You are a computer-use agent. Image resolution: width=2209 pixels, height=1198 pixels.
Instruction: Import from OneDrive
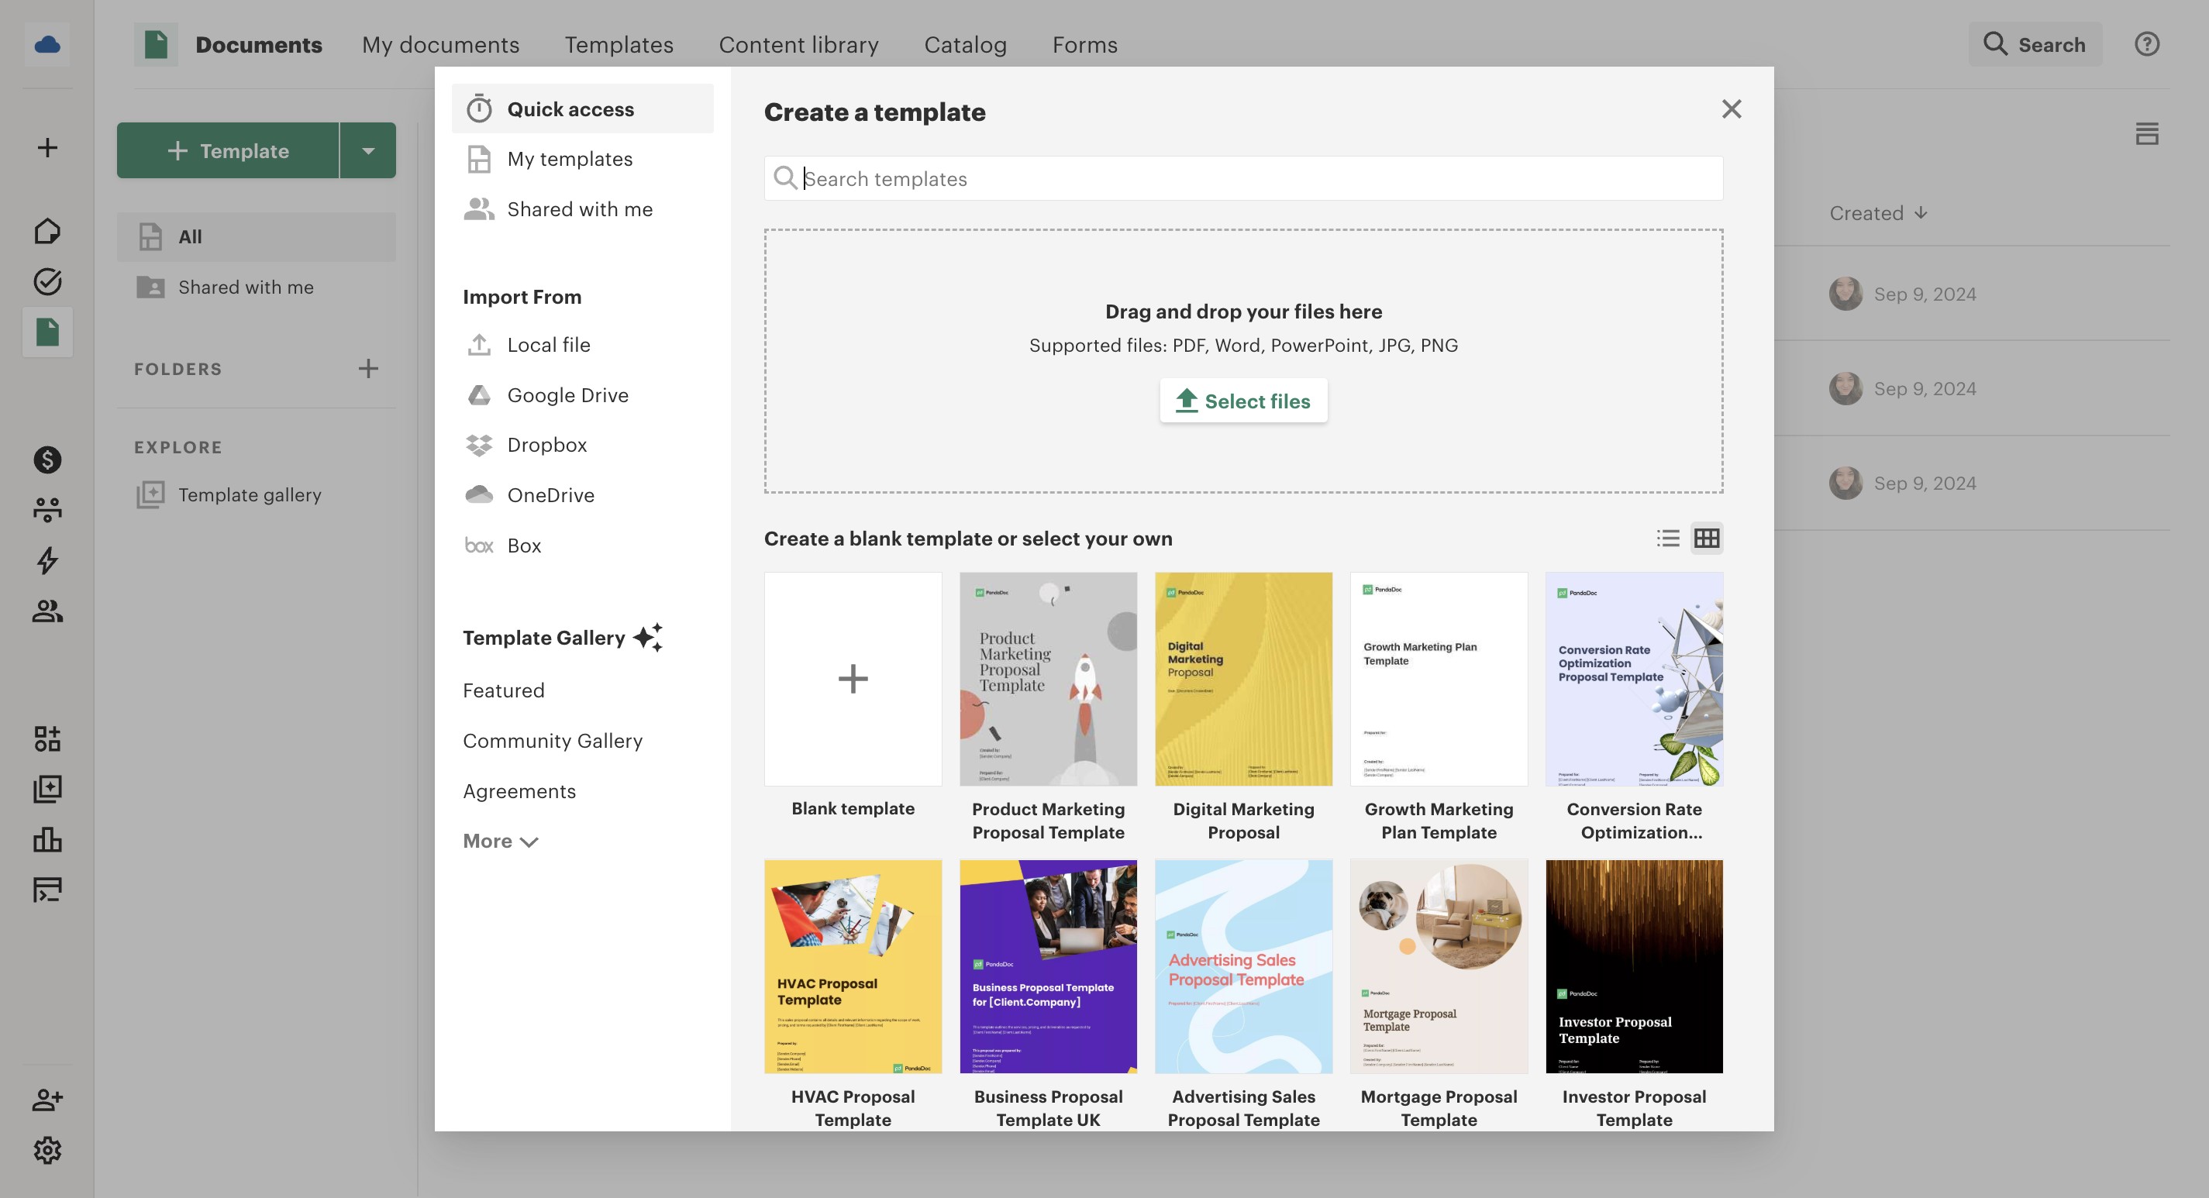click(550, 495)
